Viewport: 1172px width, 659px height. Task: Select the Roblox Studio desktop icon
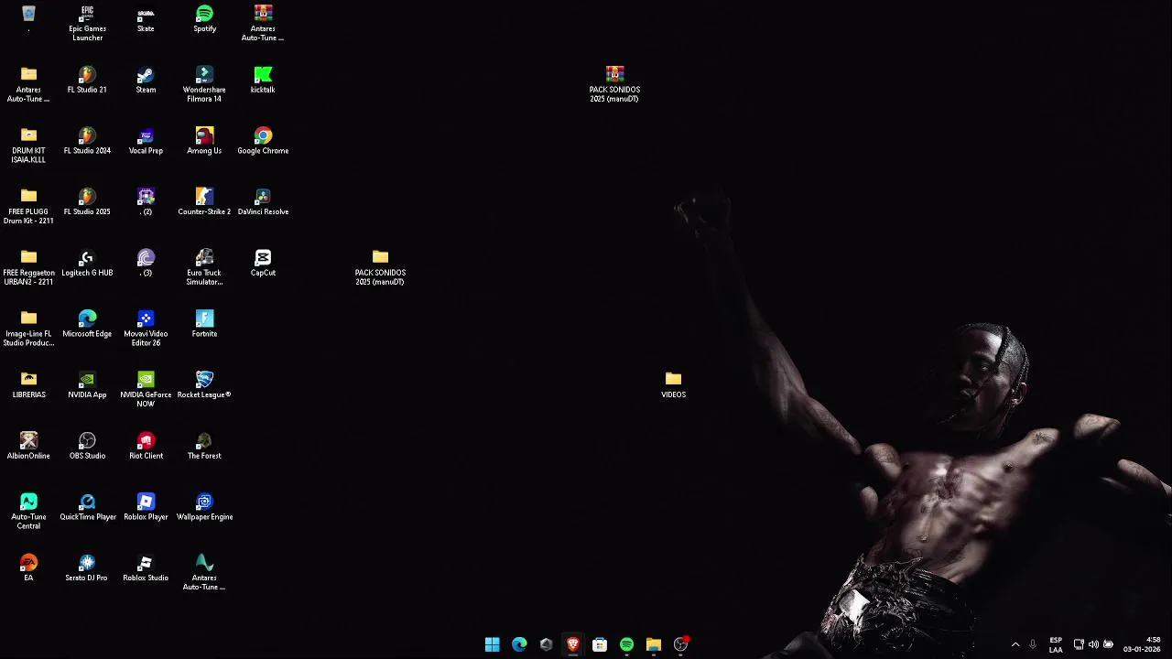click(x=146, y=568)
